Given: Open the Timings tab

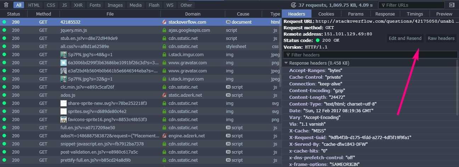Looking at the screenshot, I should click(415, 14).
